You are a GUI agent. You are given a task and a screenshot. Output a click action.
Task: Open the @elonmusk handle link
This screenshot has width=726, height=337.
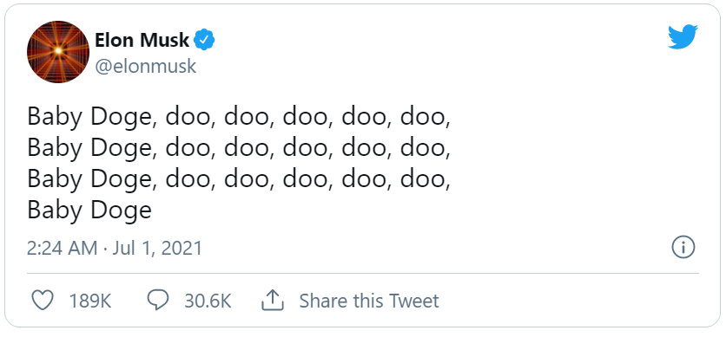146,66
